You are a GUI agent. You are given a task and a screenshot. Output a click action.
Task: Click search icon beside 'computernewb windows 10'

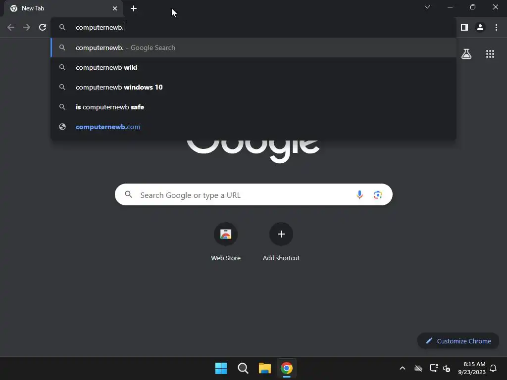[62, 87]
